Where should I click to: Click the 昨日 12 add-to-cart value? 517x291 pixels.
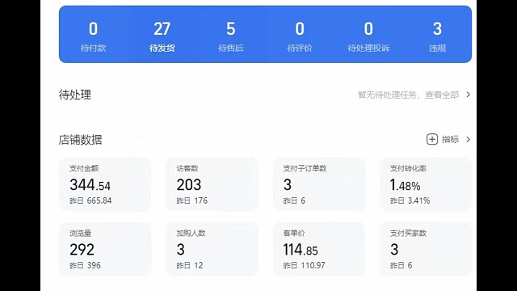tap(190, 265)
